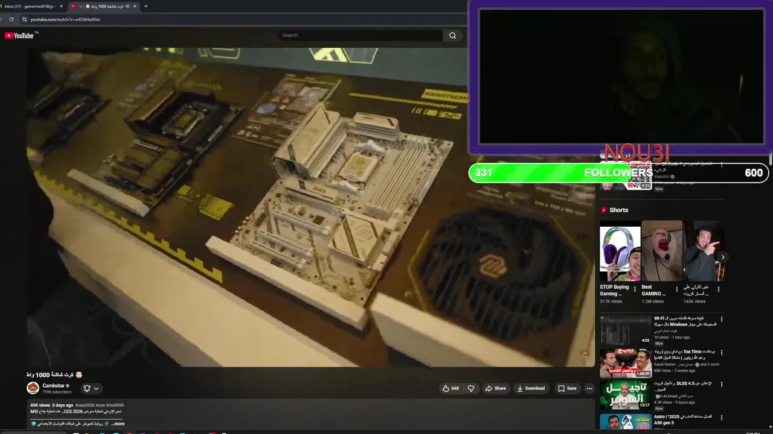The width and height of the screenshot is (773, 434).
Task: Open options menu for the Wi-Fi Windows video
Action: tap(721, 319)
